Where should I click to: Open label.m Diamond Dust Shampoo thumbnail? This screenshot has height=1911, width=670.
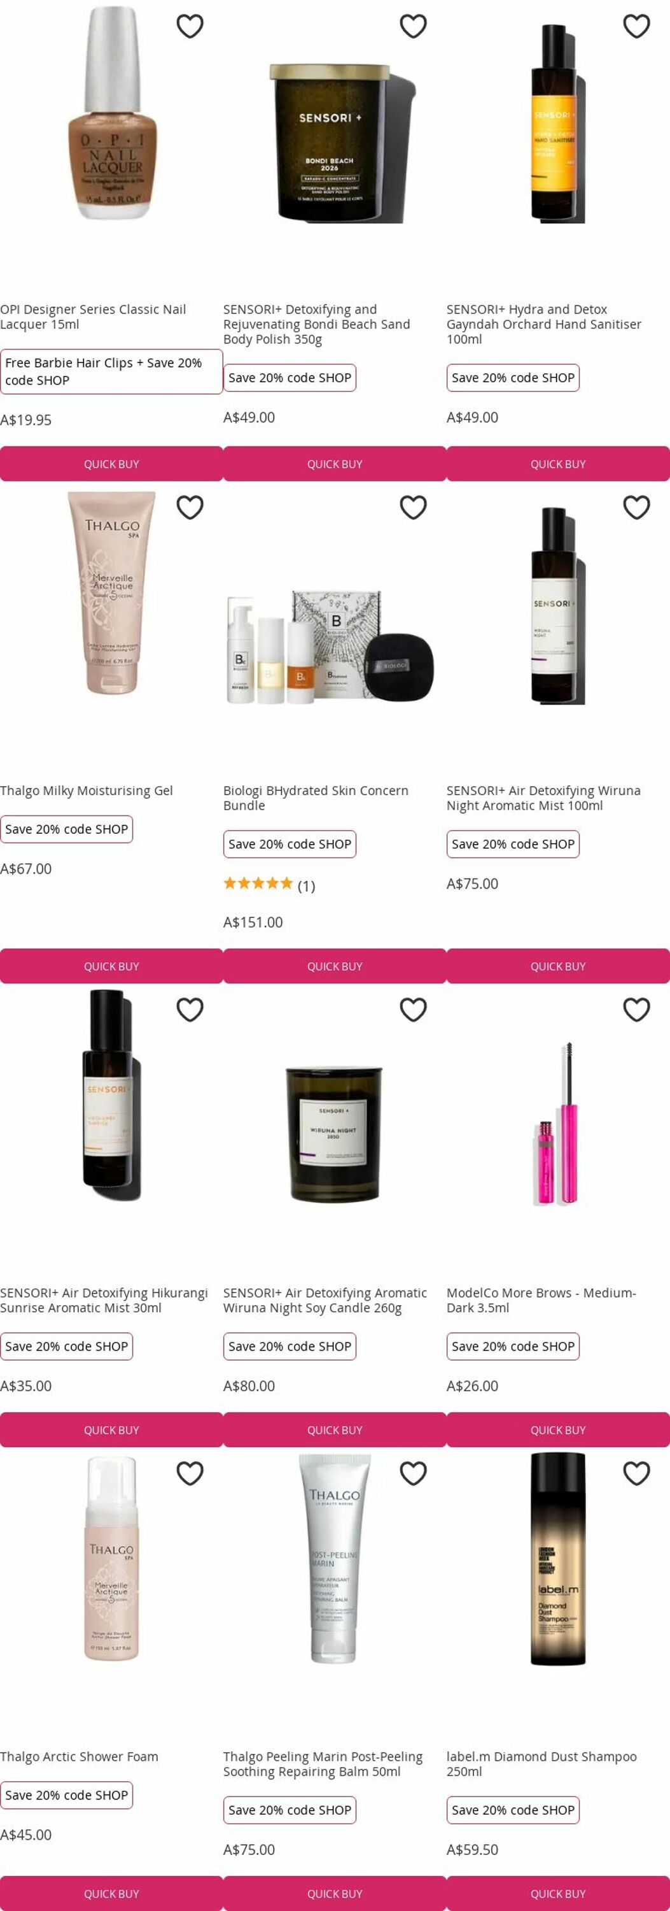[x=557, y=1559]
